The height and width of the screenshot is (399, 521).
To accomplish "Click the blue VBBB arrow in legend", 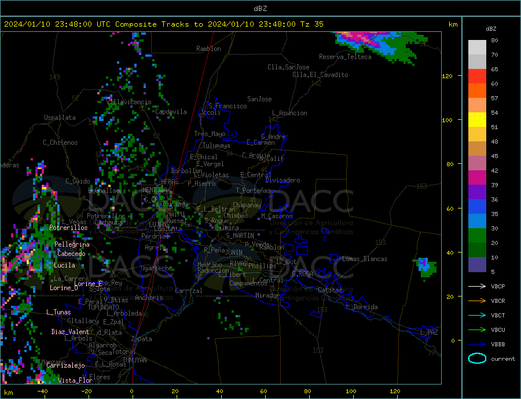I will [x=478, y=344].
